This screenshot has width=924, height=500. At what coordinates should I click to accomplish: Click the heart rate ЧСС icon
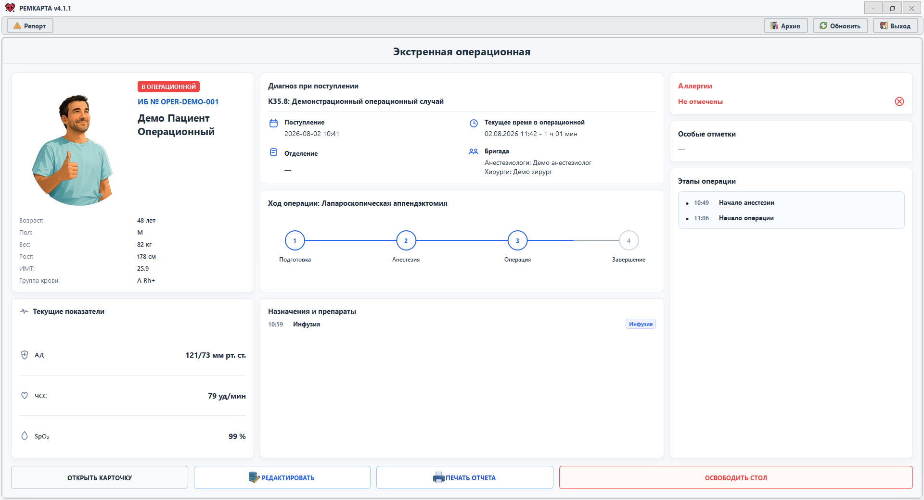[25, 395]
